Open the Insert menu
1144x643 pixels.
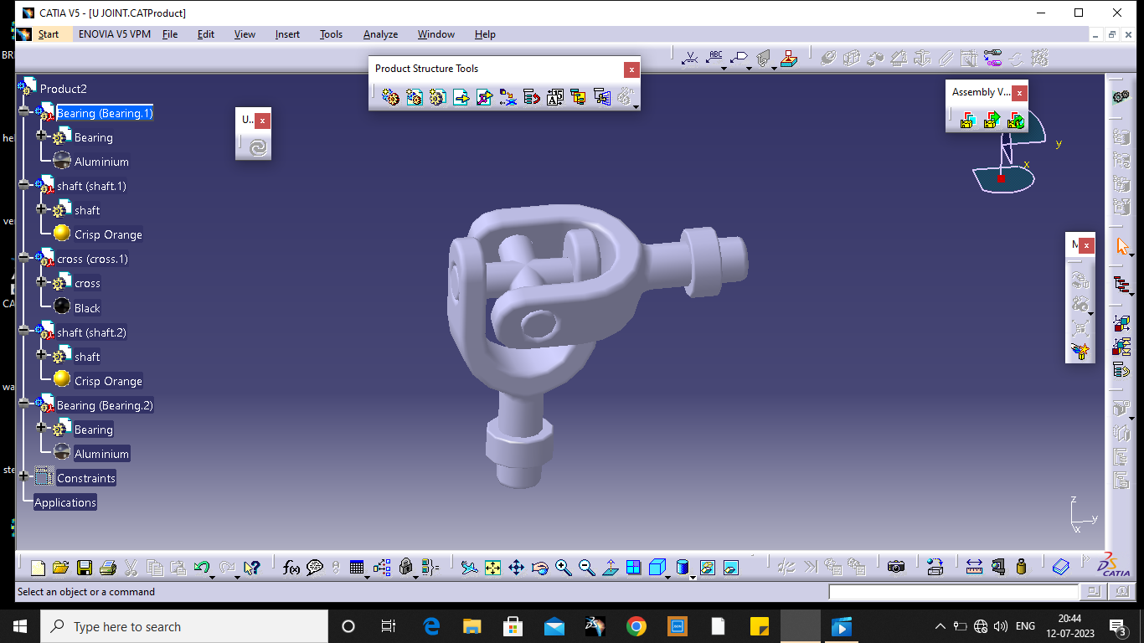287,34
